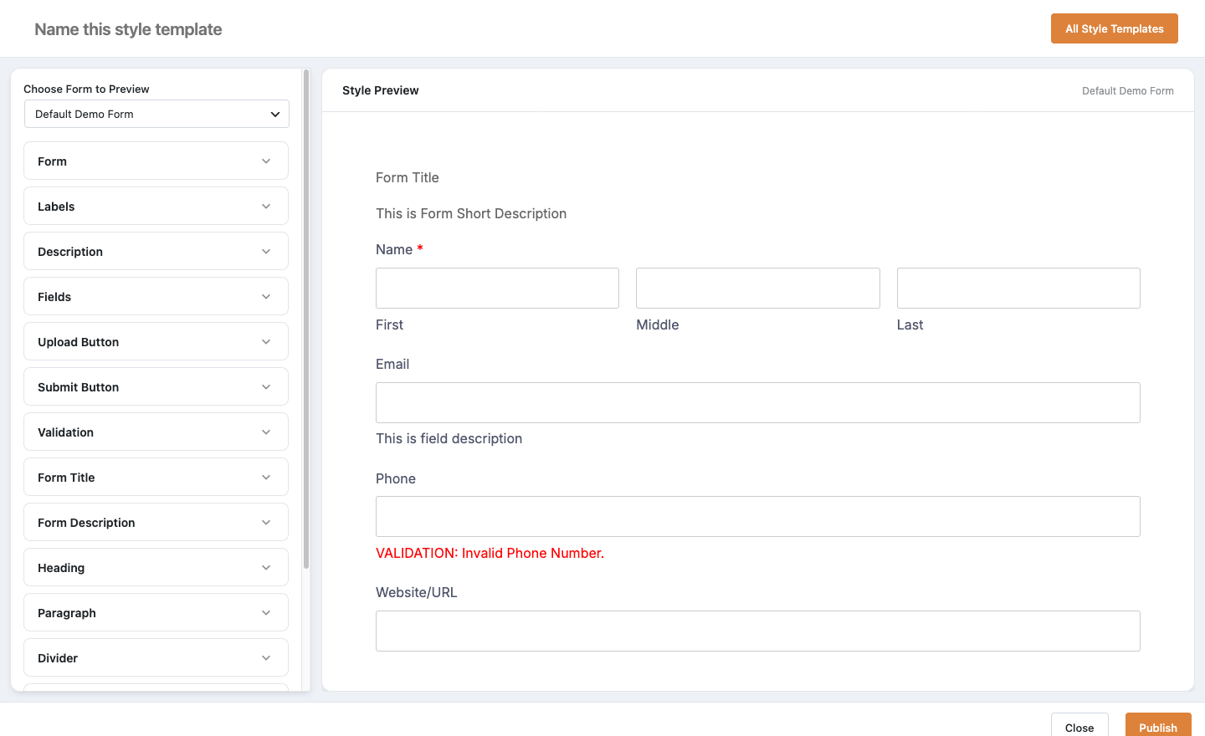1205x736 pixels.
Task: Expand the Description settings section
Action: tap(156, 251)
